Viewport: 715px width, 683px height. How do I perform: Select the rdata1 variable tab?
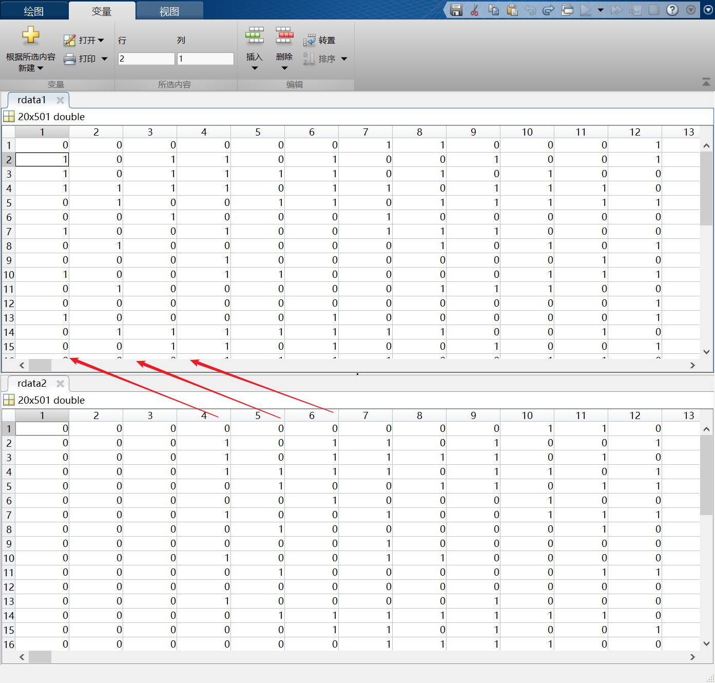tap(32, 100)
